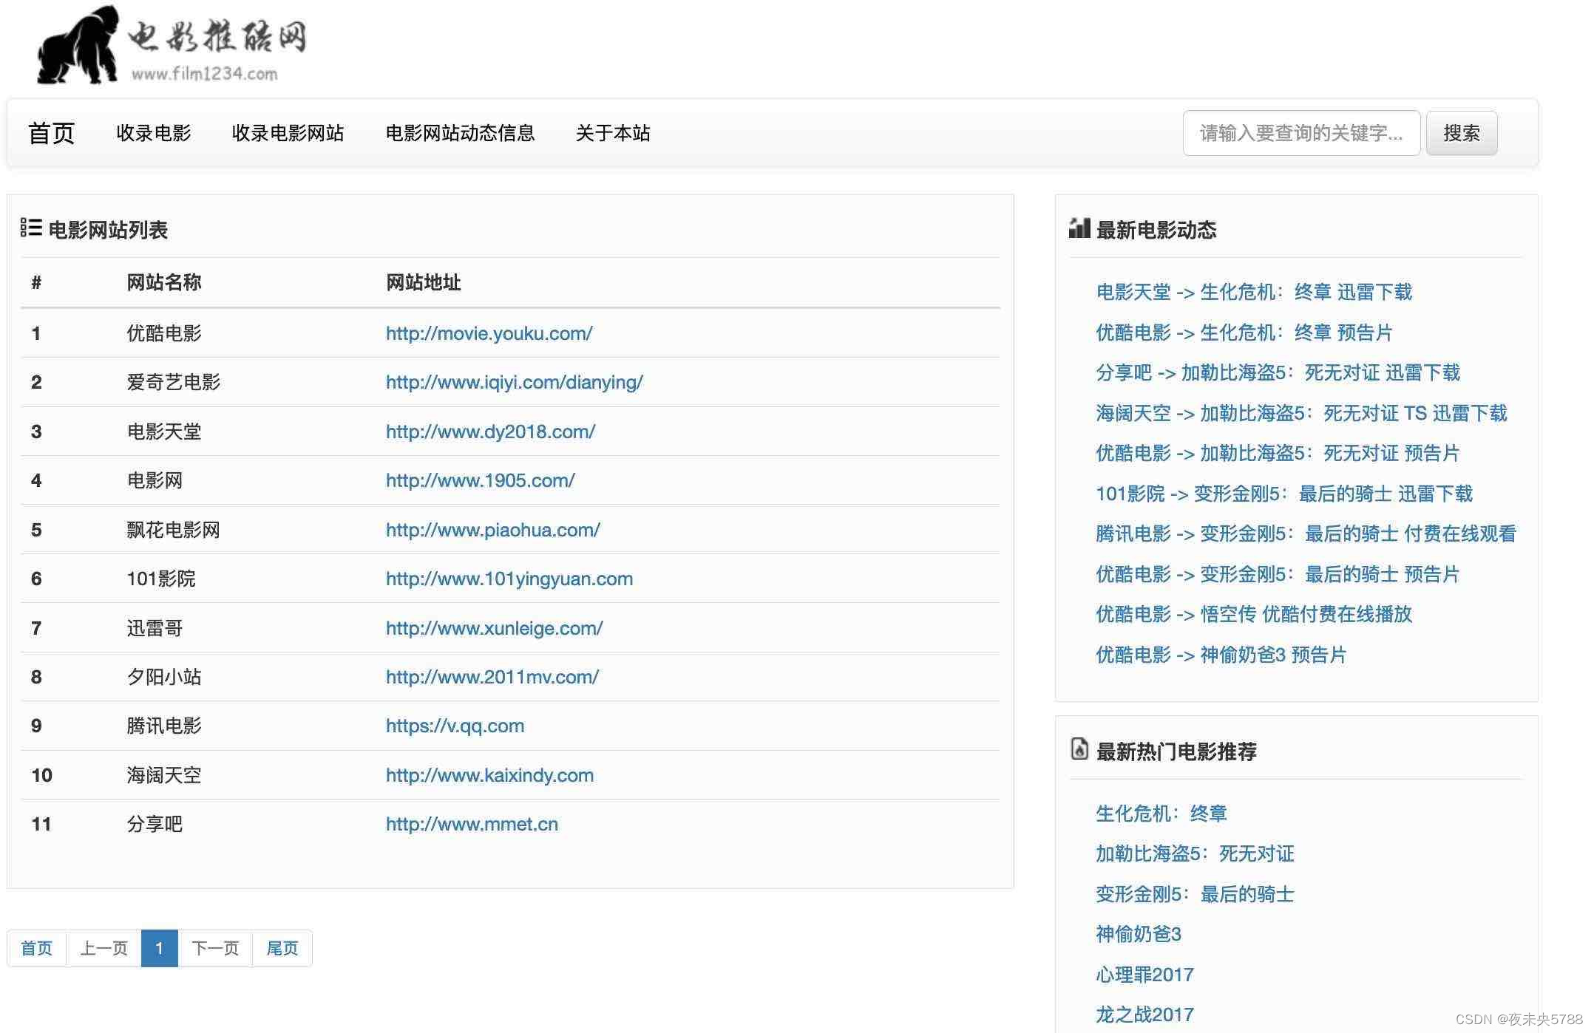The image size is (1594, 1033).
Task: Open the 关于本站 page
Action: [x=612, y=134]
